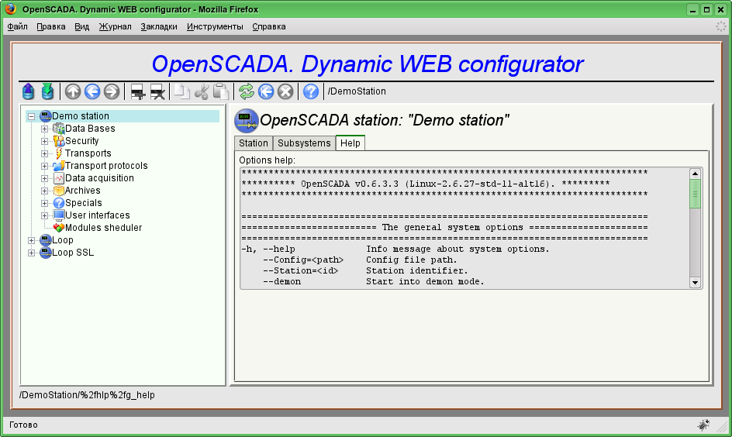Screen dimensions: 732x437
Task: Click the grey Forward arrow icon
Action: pyautogui.click(x=112, y=91)
